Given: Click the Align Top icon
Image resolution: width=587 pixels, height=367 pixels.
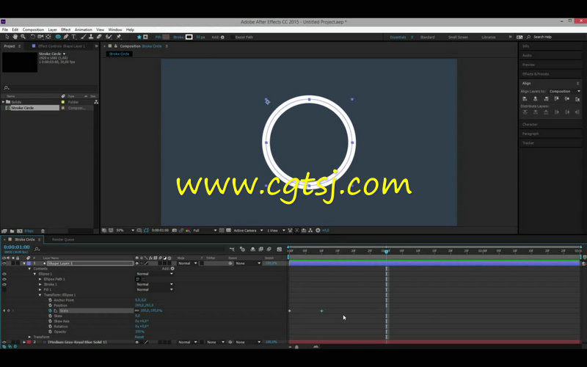Looking at the screenshot, I should coord(556,99).
